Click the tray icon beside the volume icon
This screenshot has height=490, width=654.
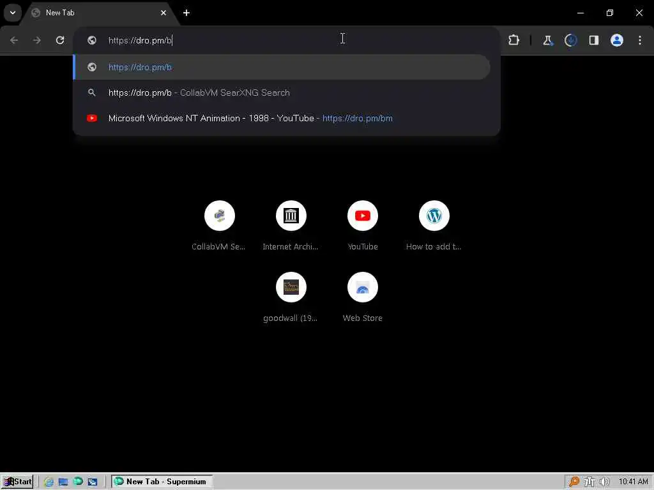(x=589, y=482)
